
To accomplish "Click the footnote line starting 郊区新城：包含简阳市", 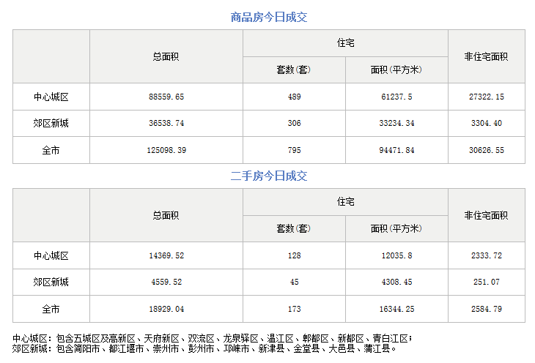I will 204,348.
